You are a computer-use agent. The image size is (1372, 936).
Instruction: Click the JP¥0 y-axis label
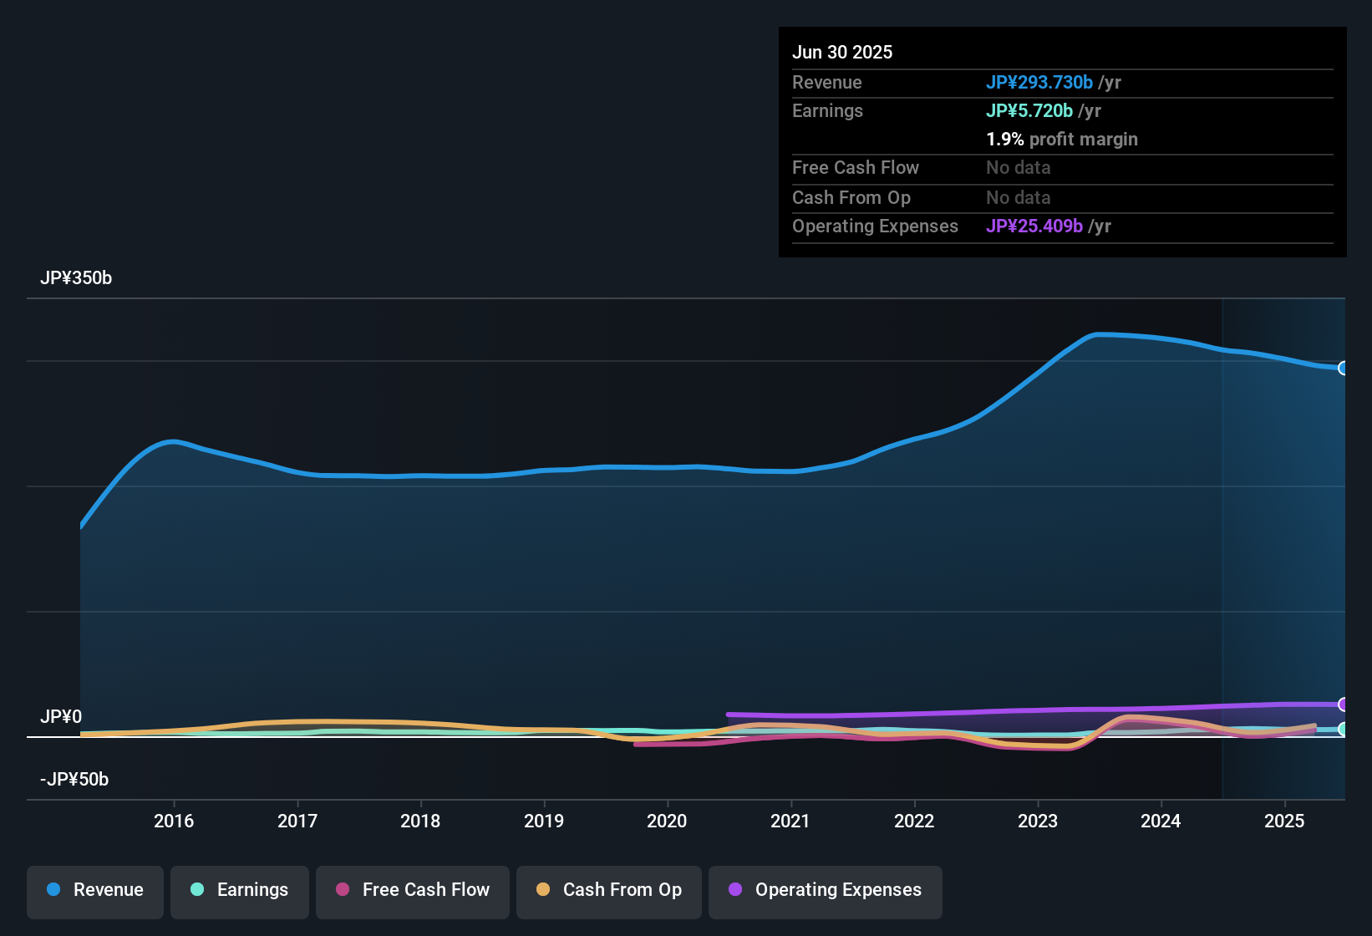pos(61,717)
